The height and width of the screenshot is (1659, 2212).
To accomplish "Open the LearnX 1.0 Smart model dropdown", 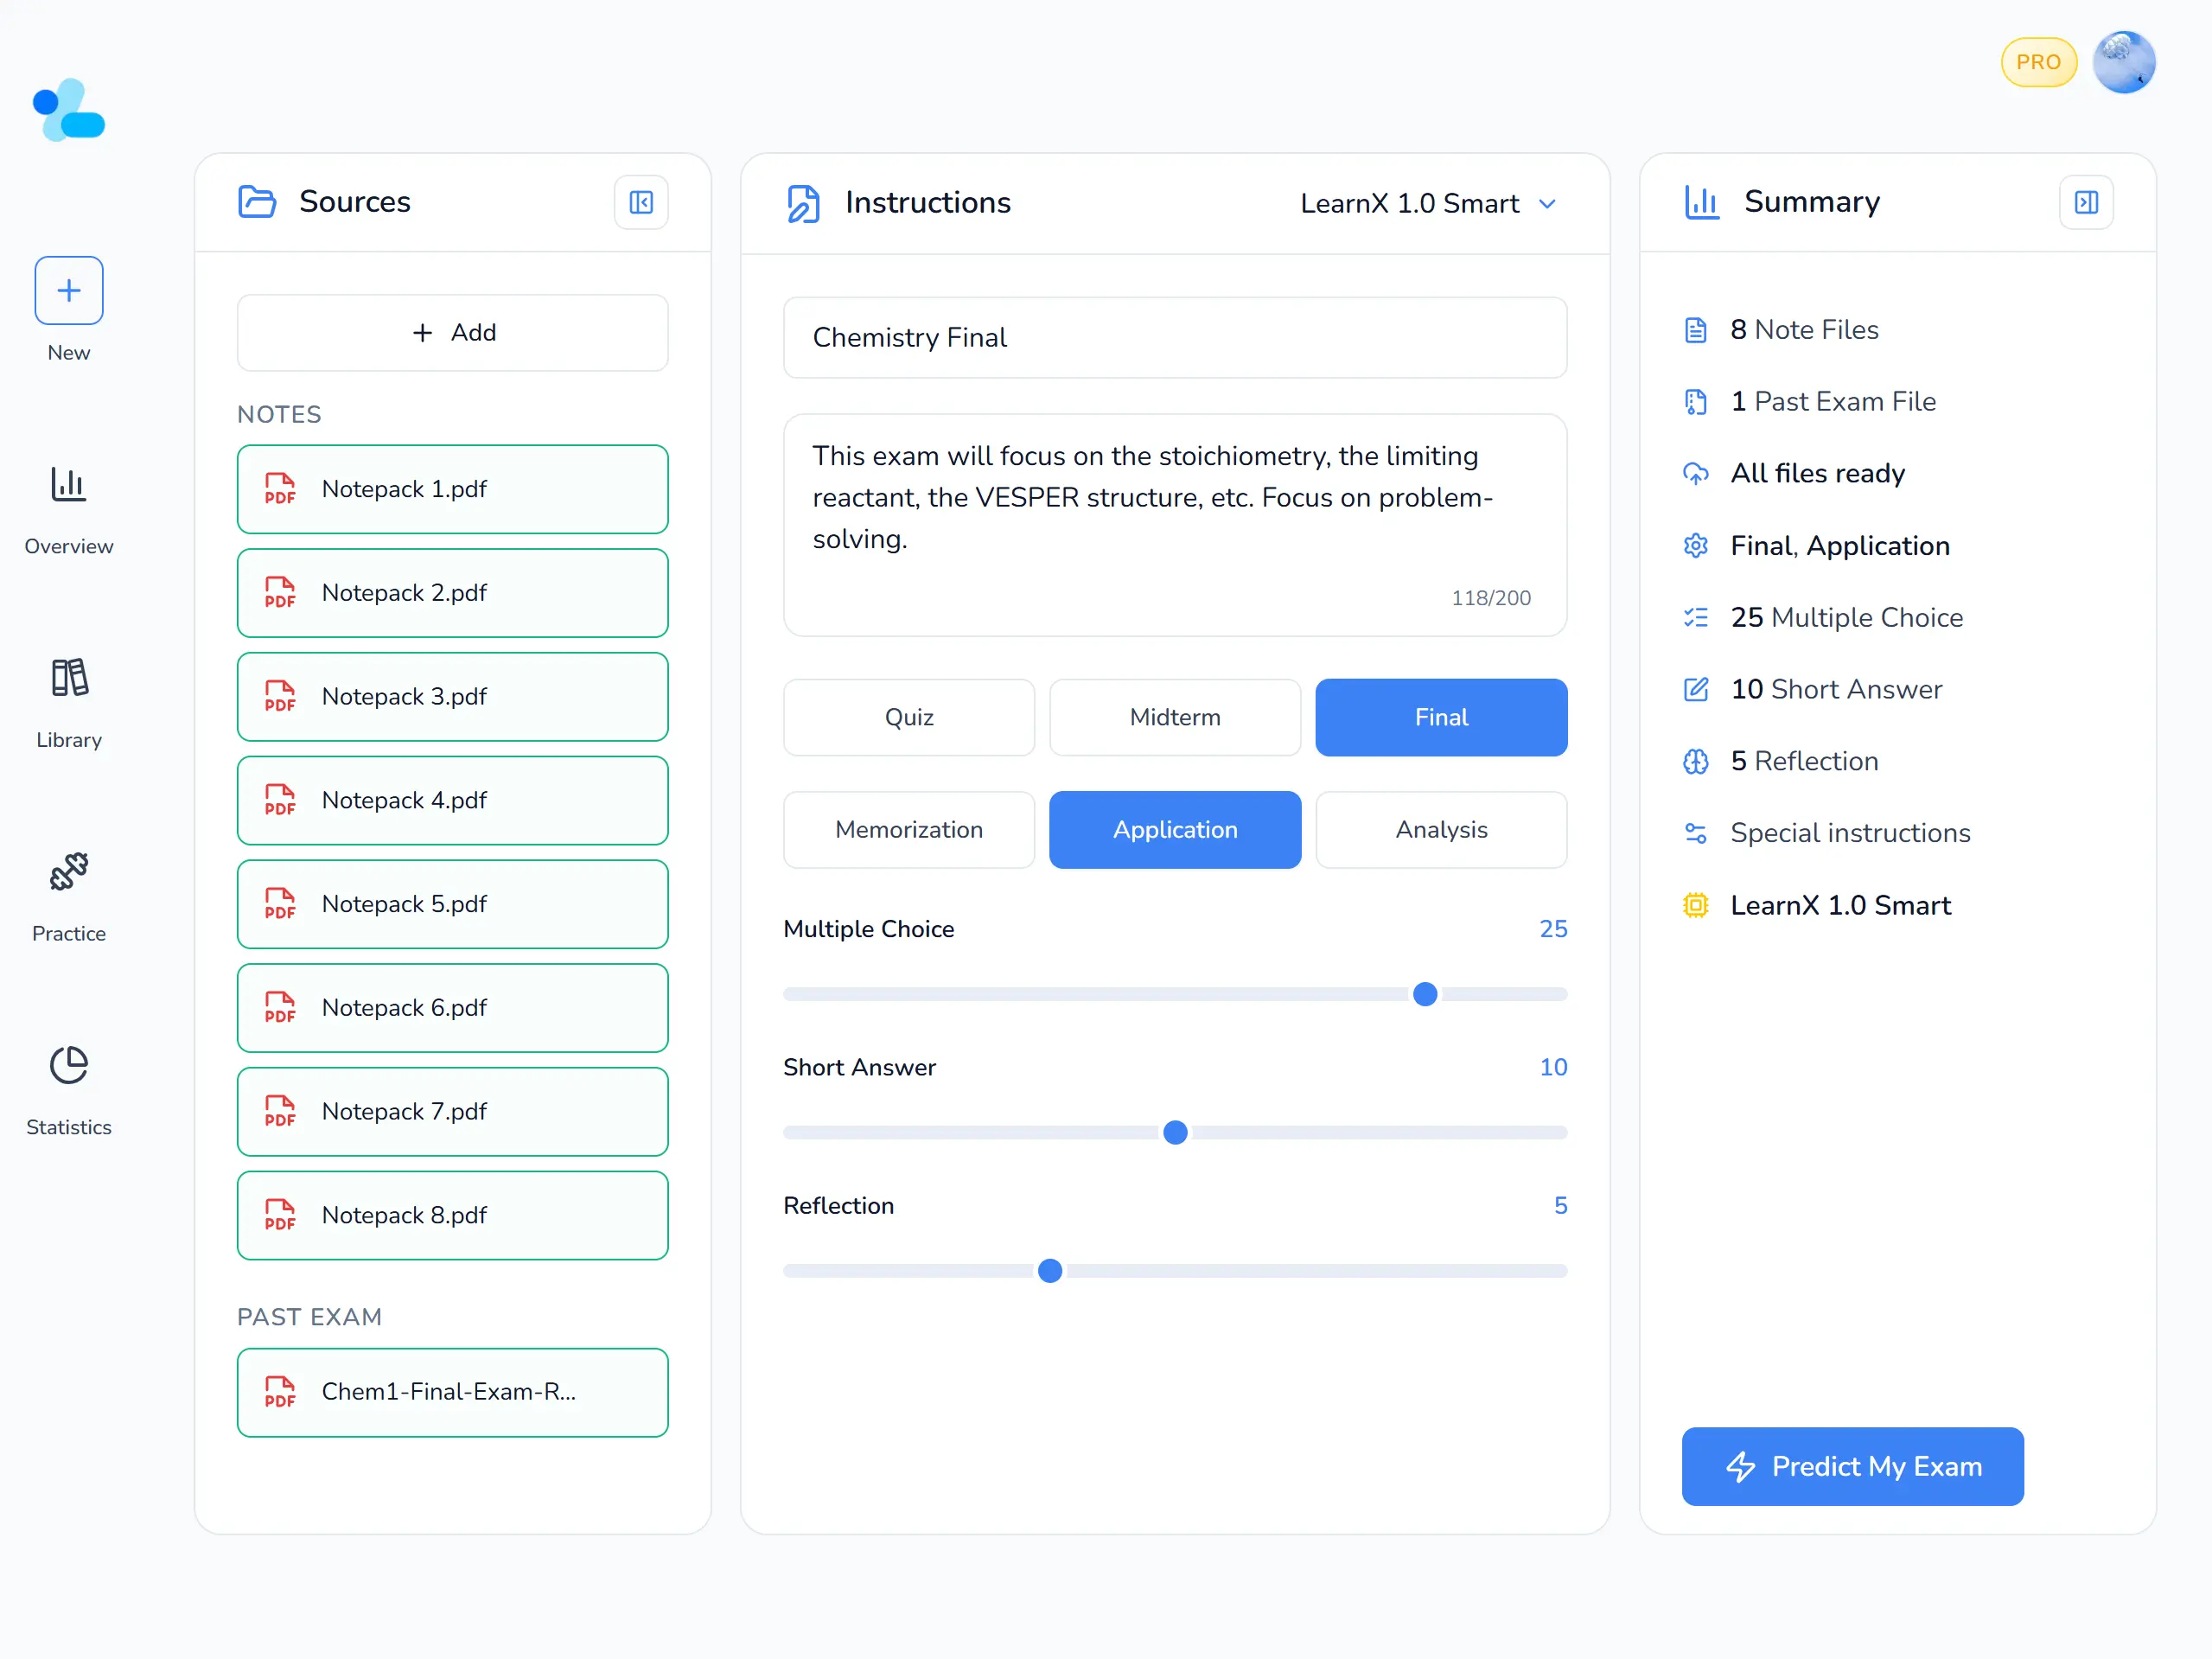I will (x=1428, y=204).
